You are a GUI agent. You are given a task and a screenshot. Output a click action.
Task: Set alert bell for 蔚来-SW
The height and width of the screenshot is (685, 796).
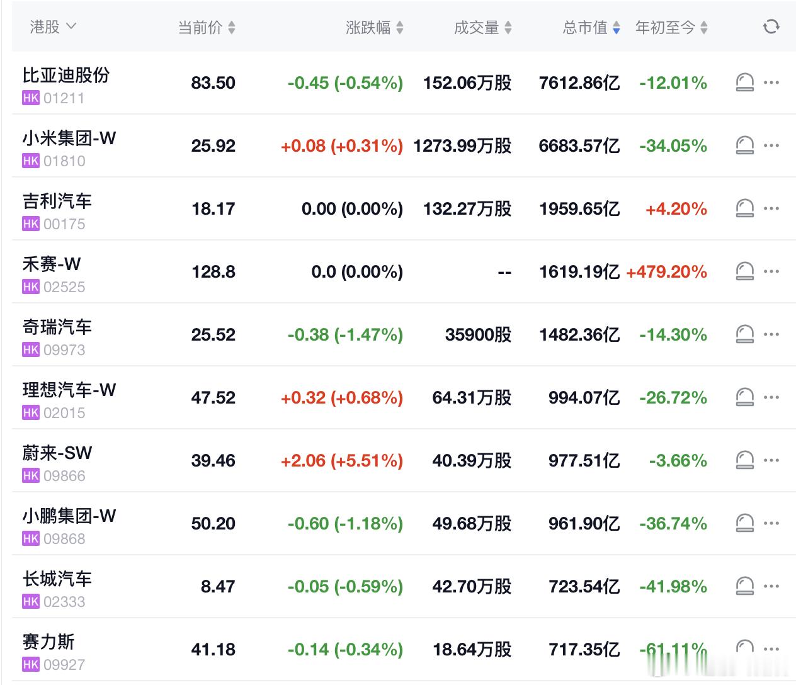(744, 460)
